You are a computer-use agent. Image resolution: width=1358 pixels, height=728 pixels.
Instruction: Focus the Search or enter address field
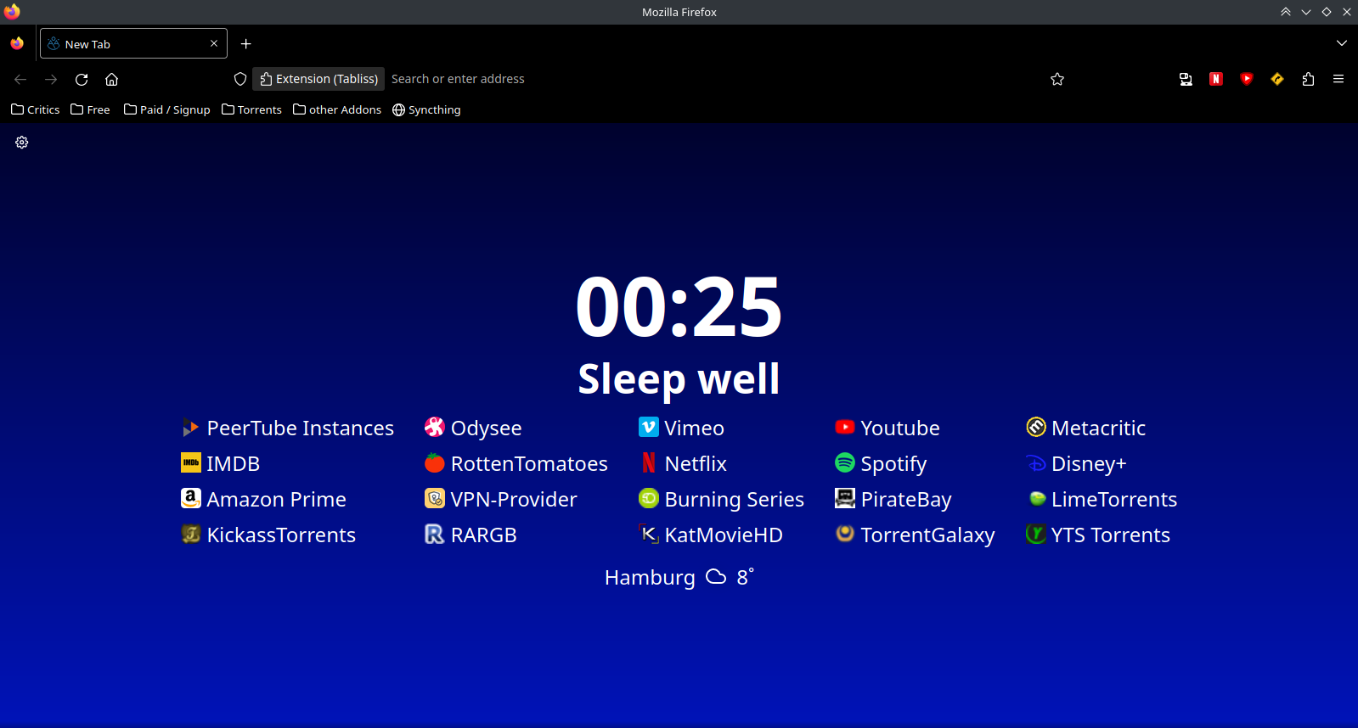[x=713, y=79]
